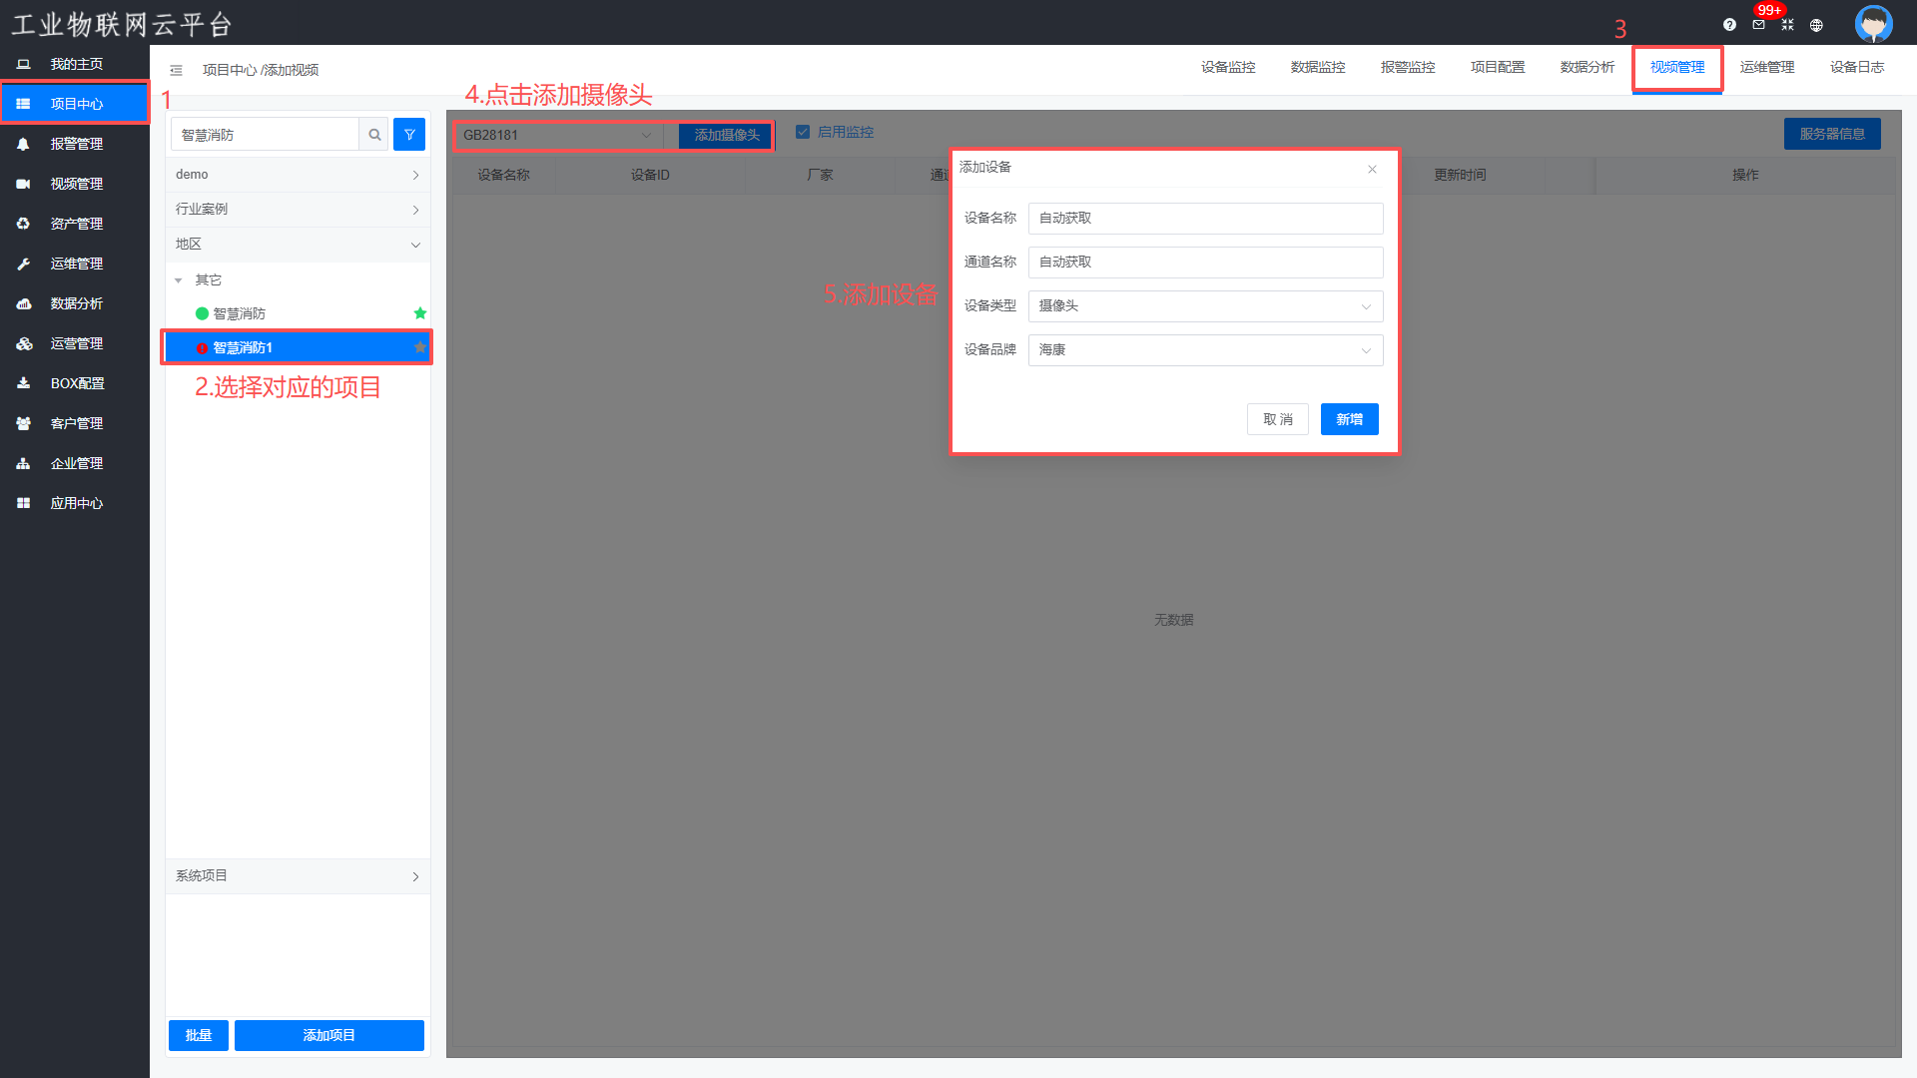Open 视频管理 in the left sidebar
Image resolution: width=1917 pixels, height=1078 pixels.
76,184
